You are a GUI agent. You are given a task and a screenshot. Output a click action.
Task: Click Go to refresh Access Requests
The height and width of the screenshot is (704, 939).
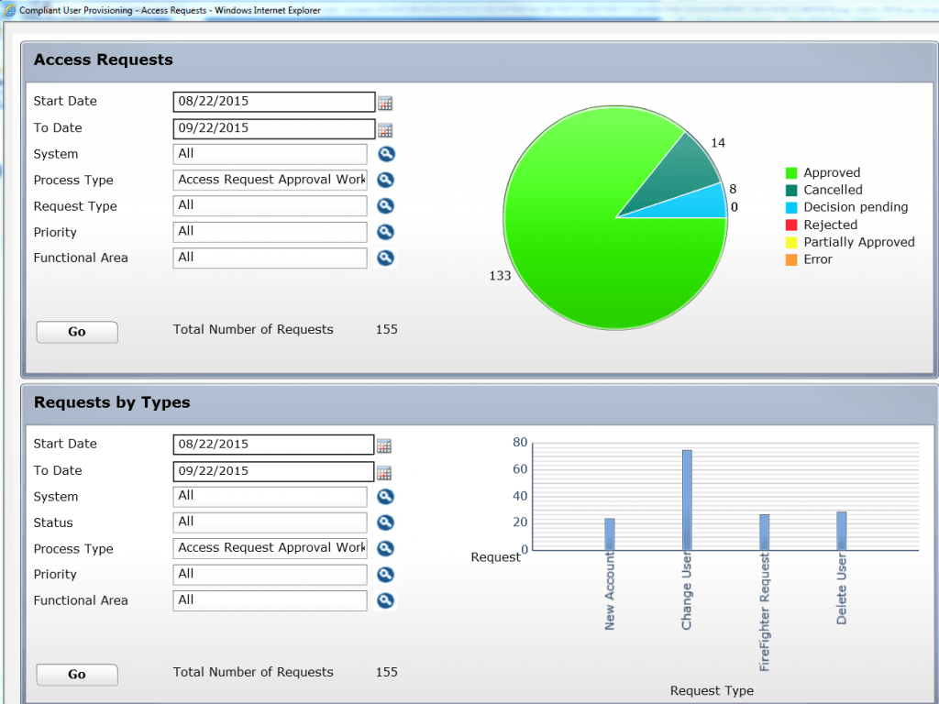click(76, 332)
